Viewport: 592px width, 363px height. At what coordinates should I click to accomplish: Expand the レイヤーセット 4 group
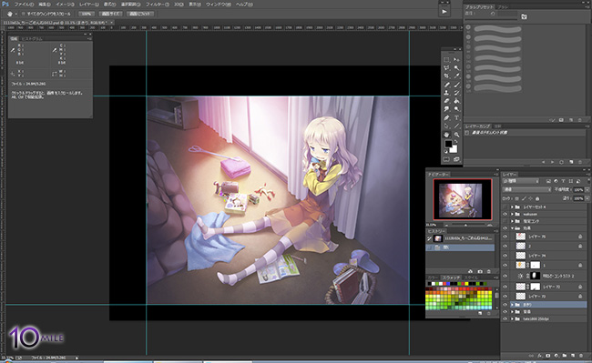coord(513,207)
